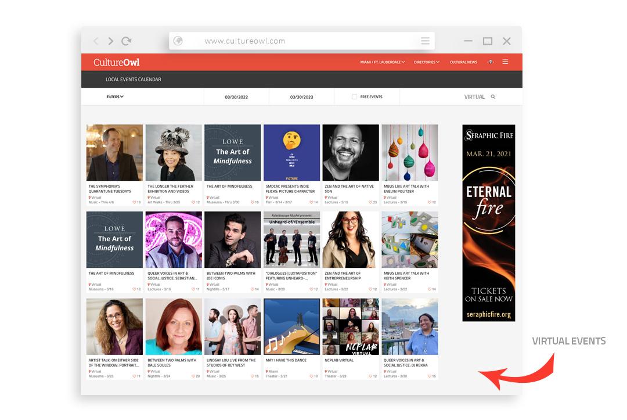Open the hamburger menu in red header

[x=506, y=62]
